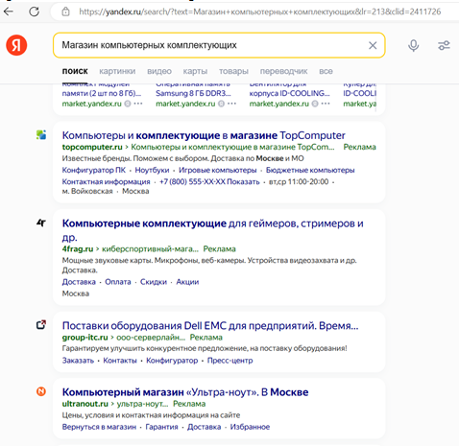
Task: Start voice search with the microphone icon
Action: click(413, 45)
